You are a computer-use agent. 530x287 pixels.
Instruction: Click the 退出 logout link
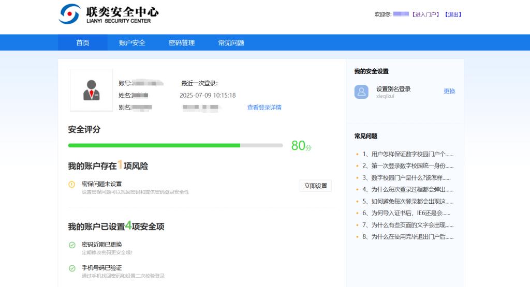pyautogui.click(x=453, y=14)
